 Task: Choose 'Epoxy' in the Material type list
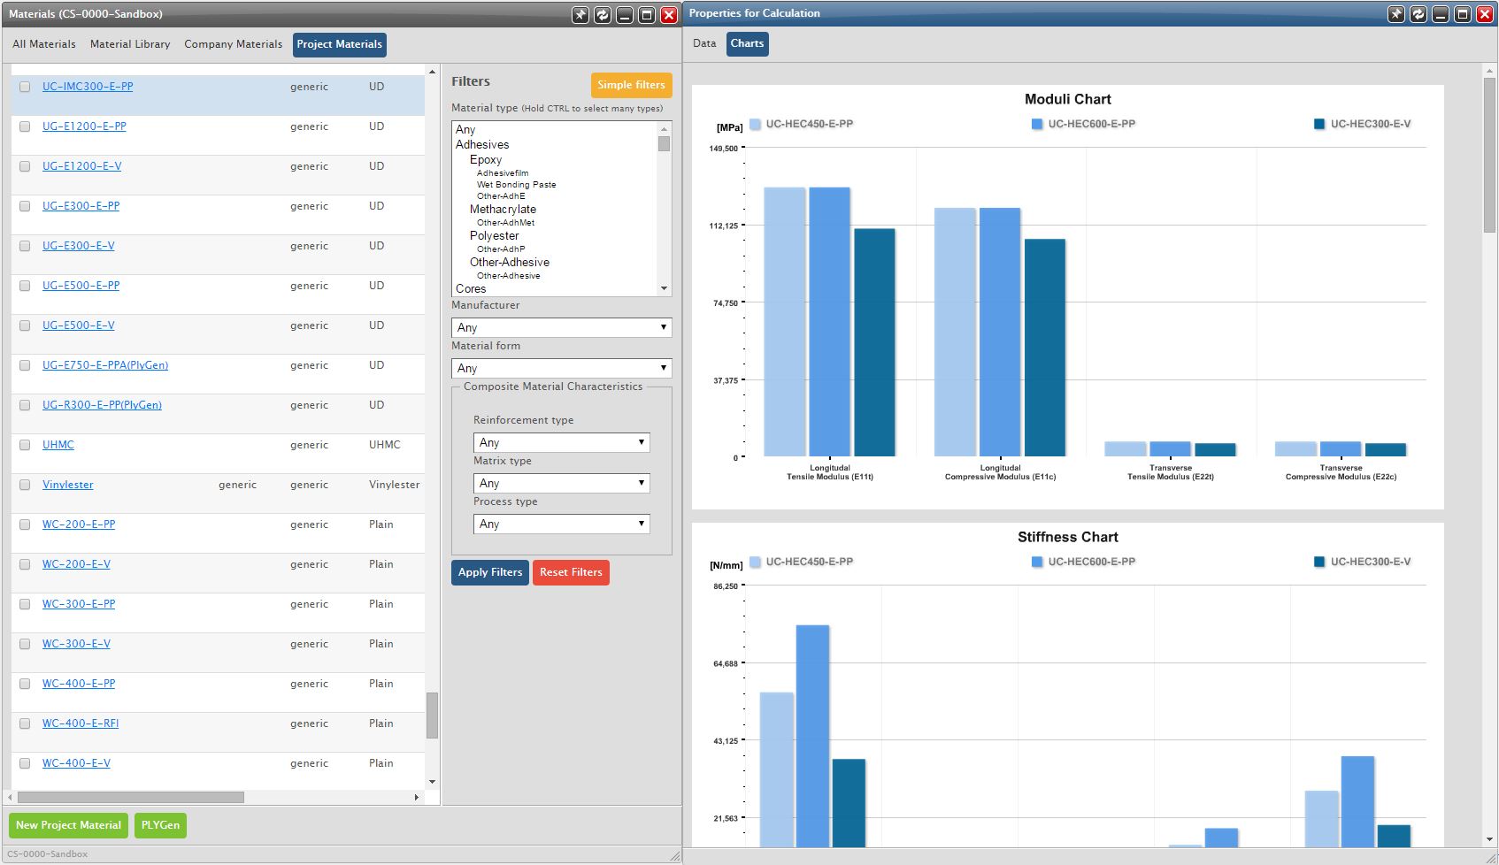point(486,160)
